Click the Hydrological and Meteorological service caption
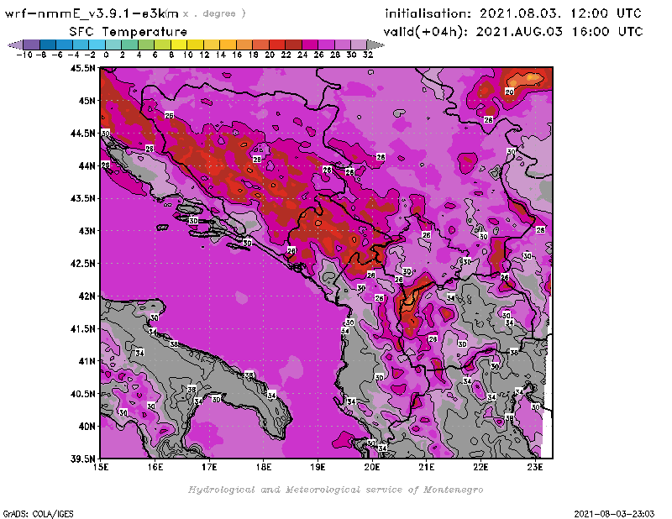 [x=335, y=490]
